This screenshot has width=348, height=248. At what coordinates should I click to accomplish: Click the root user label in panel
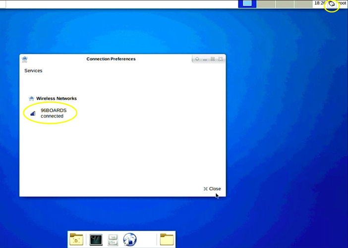click(342, 3)
